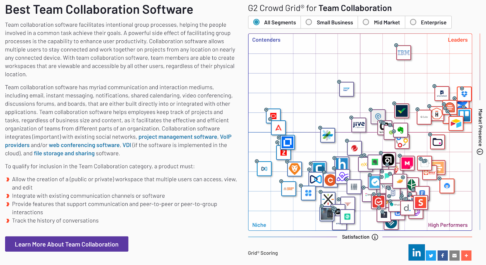The width and height of the screenshot is (486, 265).
Task: Open the orange lion shield tile
Action: tap(294, 169)
